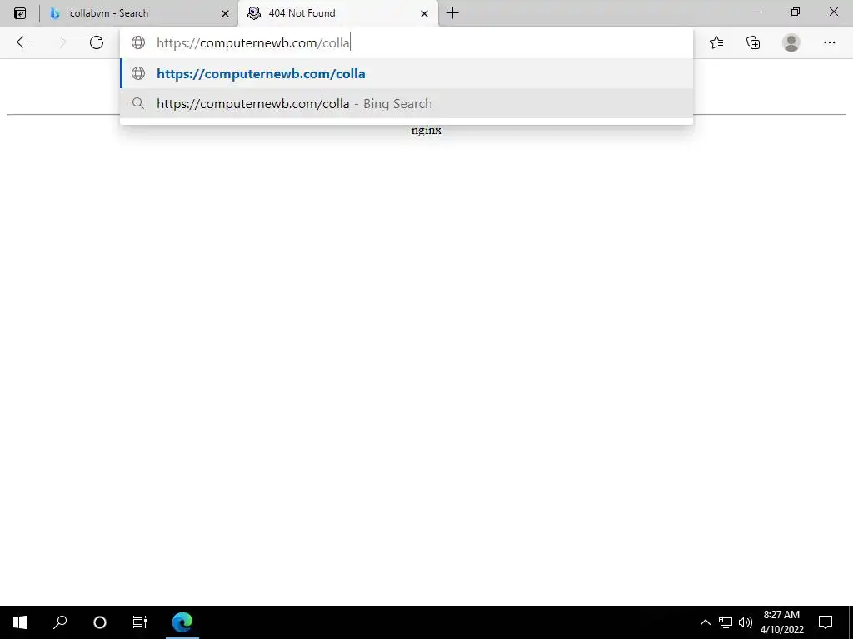Screen dimensions: 853x639
Task: Close the Edge browser window
Action: (833, 12)
